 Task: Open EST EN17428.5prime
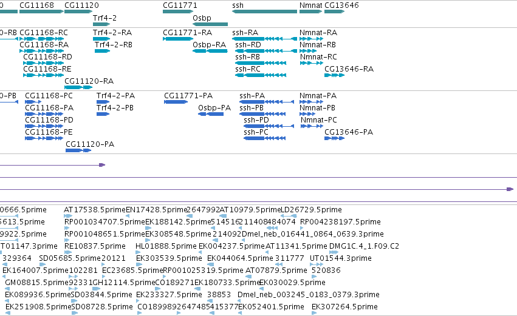pos(157,210)
